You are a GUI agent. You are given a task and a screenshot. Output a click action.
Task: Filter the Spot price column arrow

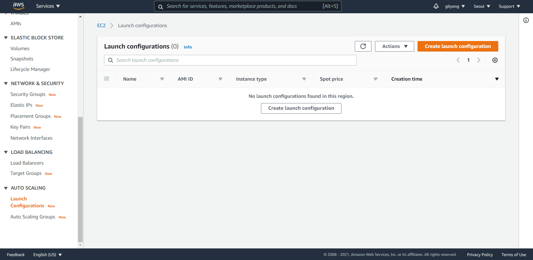(x=376, y=79)
